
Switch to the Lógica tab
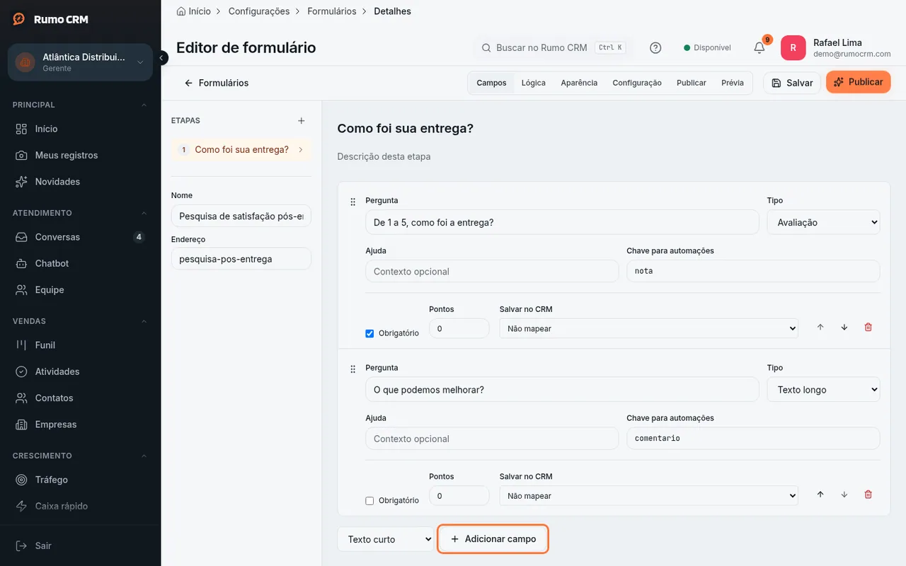pyautogui.click(x=534, y=83)
